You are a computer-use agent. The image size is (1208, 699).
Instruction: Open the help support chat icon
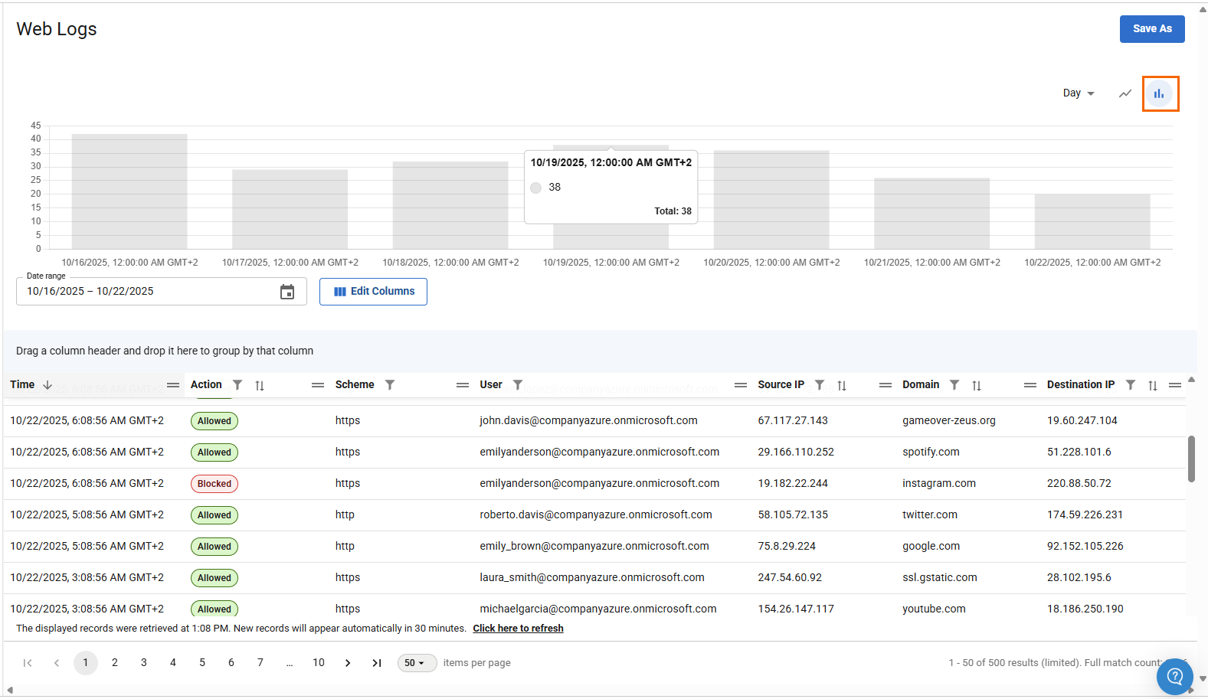point(1174,676)
